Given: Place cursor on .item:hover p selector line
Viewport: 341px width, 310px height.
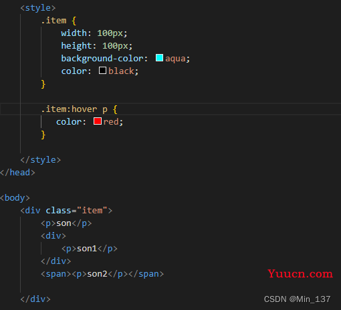Looking at the screenshot, I should pyautogui.click(x=170, y=109).
